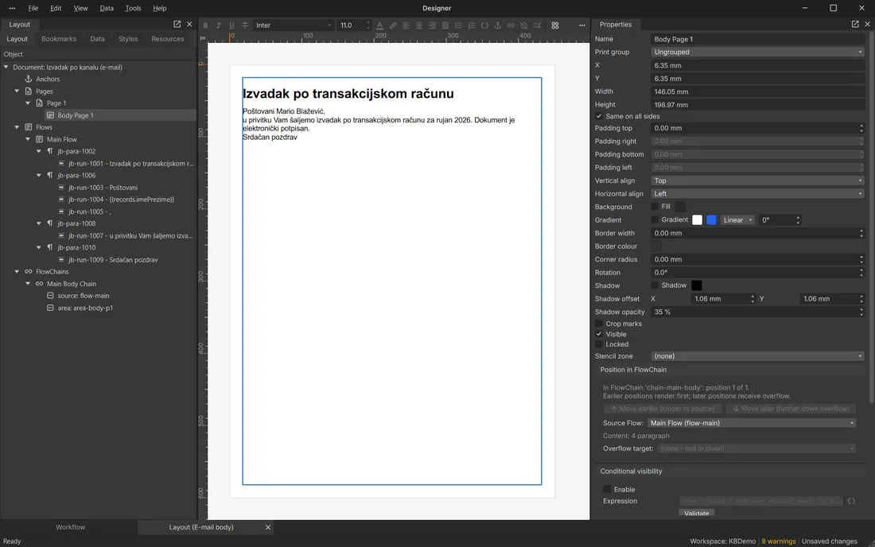Insert variable with curly braces icon

click(x=484, y=25)
